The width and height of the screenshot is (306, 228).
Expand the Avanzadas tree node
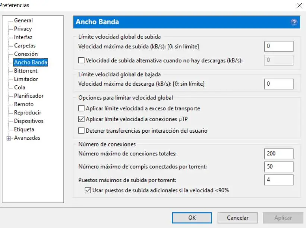coord(9,138)
